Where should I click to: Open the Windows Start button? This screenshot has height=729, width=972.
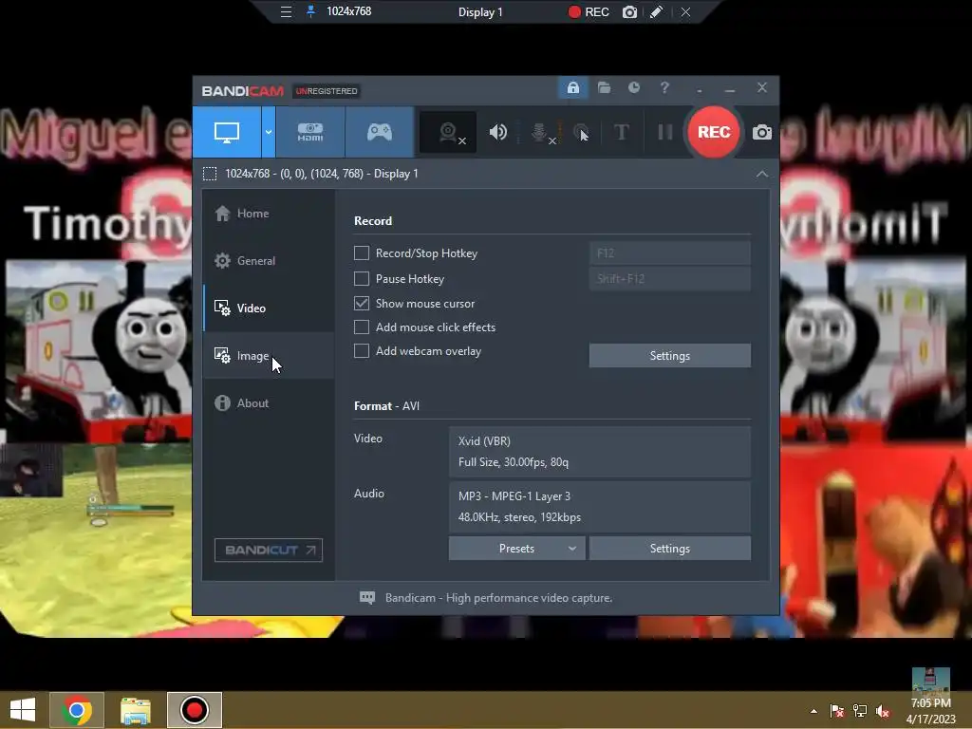tap(23, 710)
